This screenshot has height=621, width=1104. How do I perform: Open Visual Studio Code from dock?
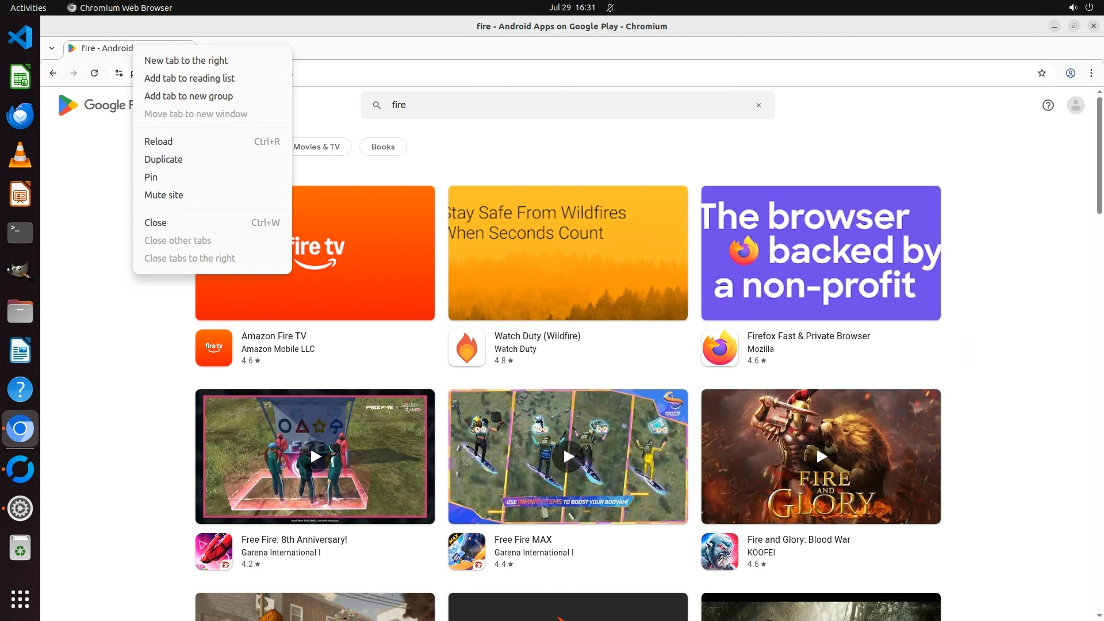click(x=20, y=38)
